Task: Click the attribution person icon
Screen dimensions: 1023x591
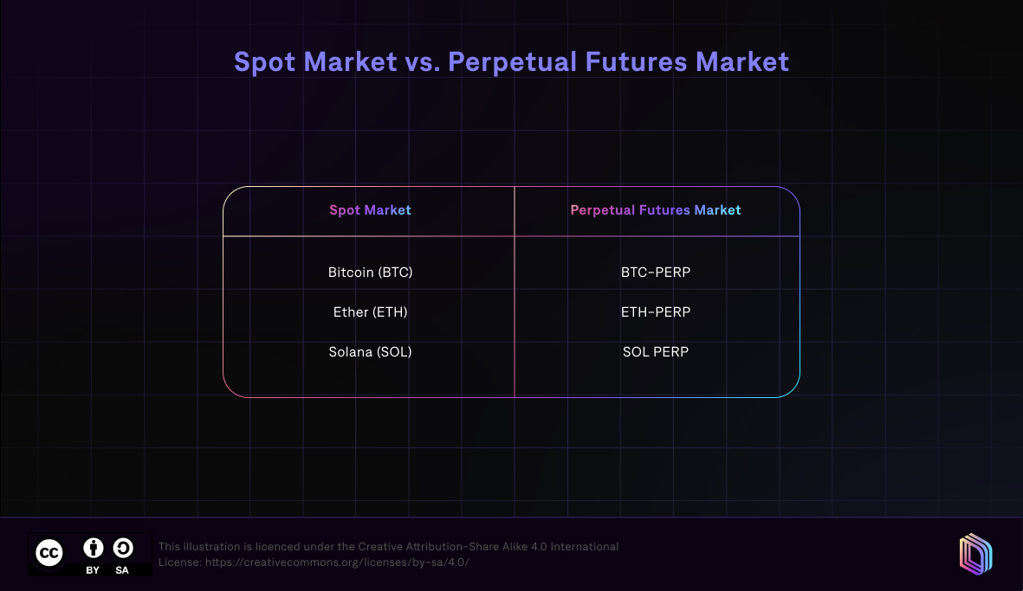Action: click(94, 548)
